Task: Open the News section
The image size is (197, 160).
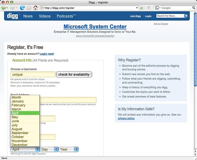Action: coord(28,16)
